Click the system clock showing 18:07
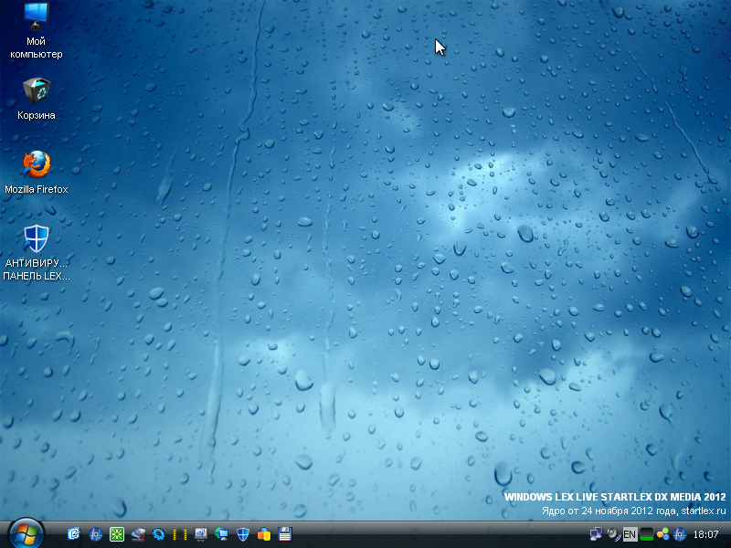Image resolution: width=731 pixels, height=548 pixels. tap(706, 534)
